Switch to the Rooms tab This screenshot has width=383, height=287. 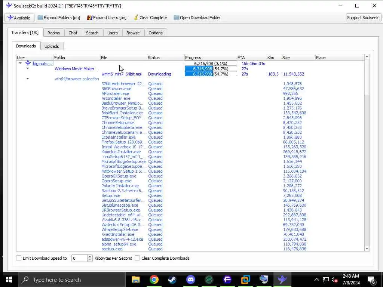pos(53,33)
